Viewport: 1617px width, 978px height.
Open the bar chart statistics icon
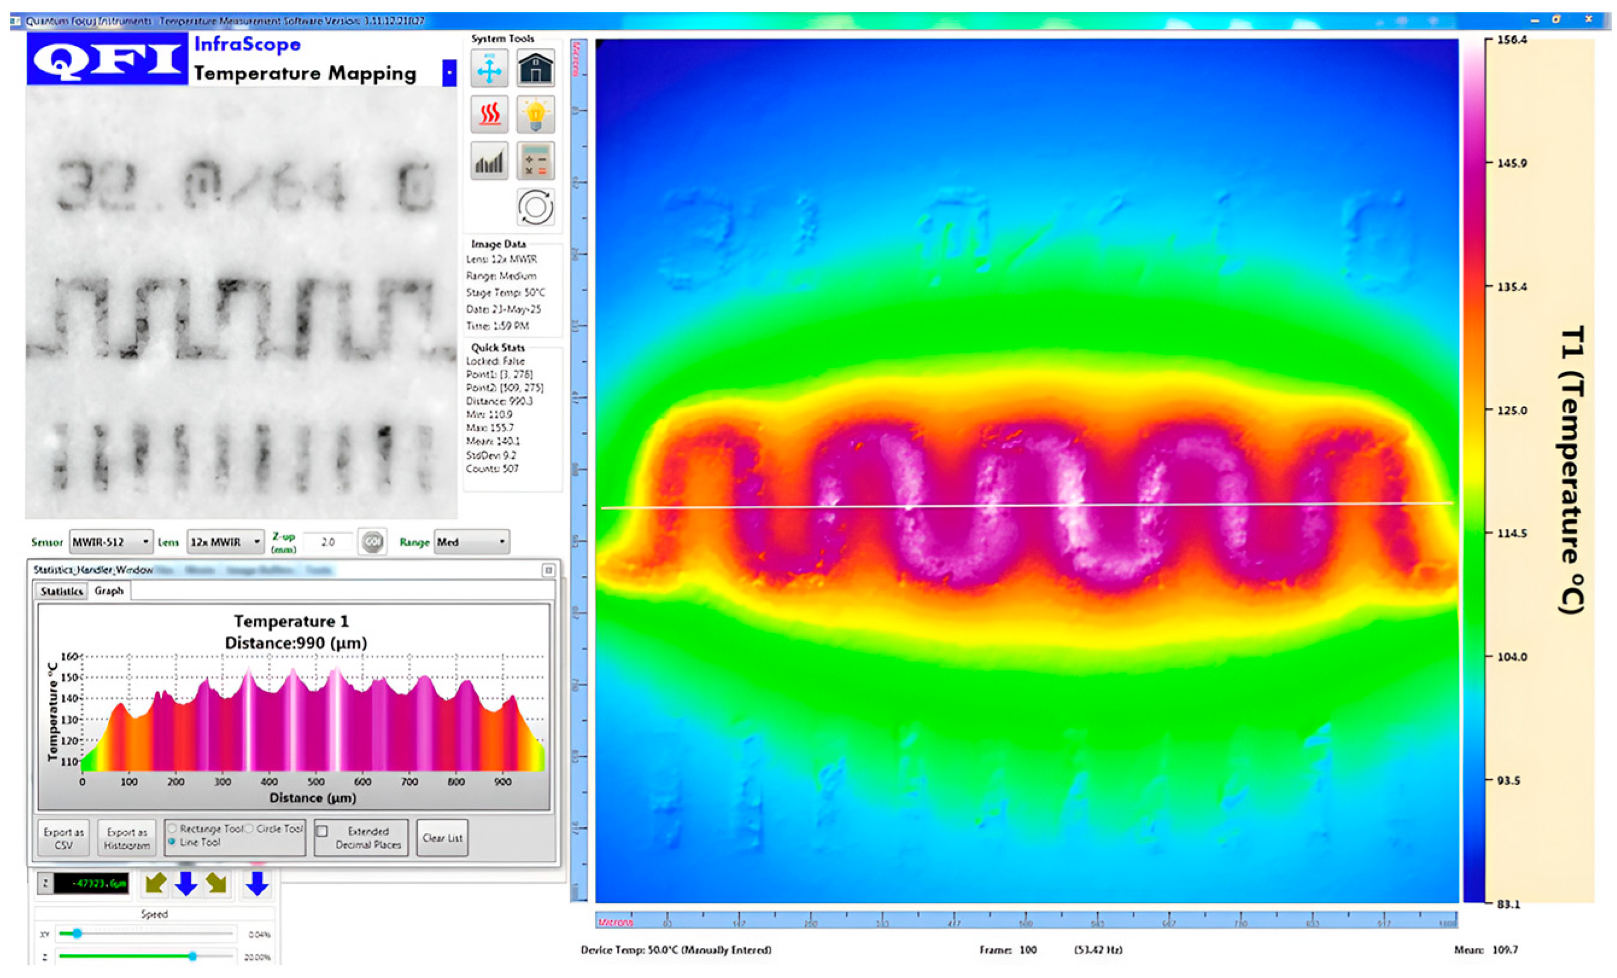point(489,162)
